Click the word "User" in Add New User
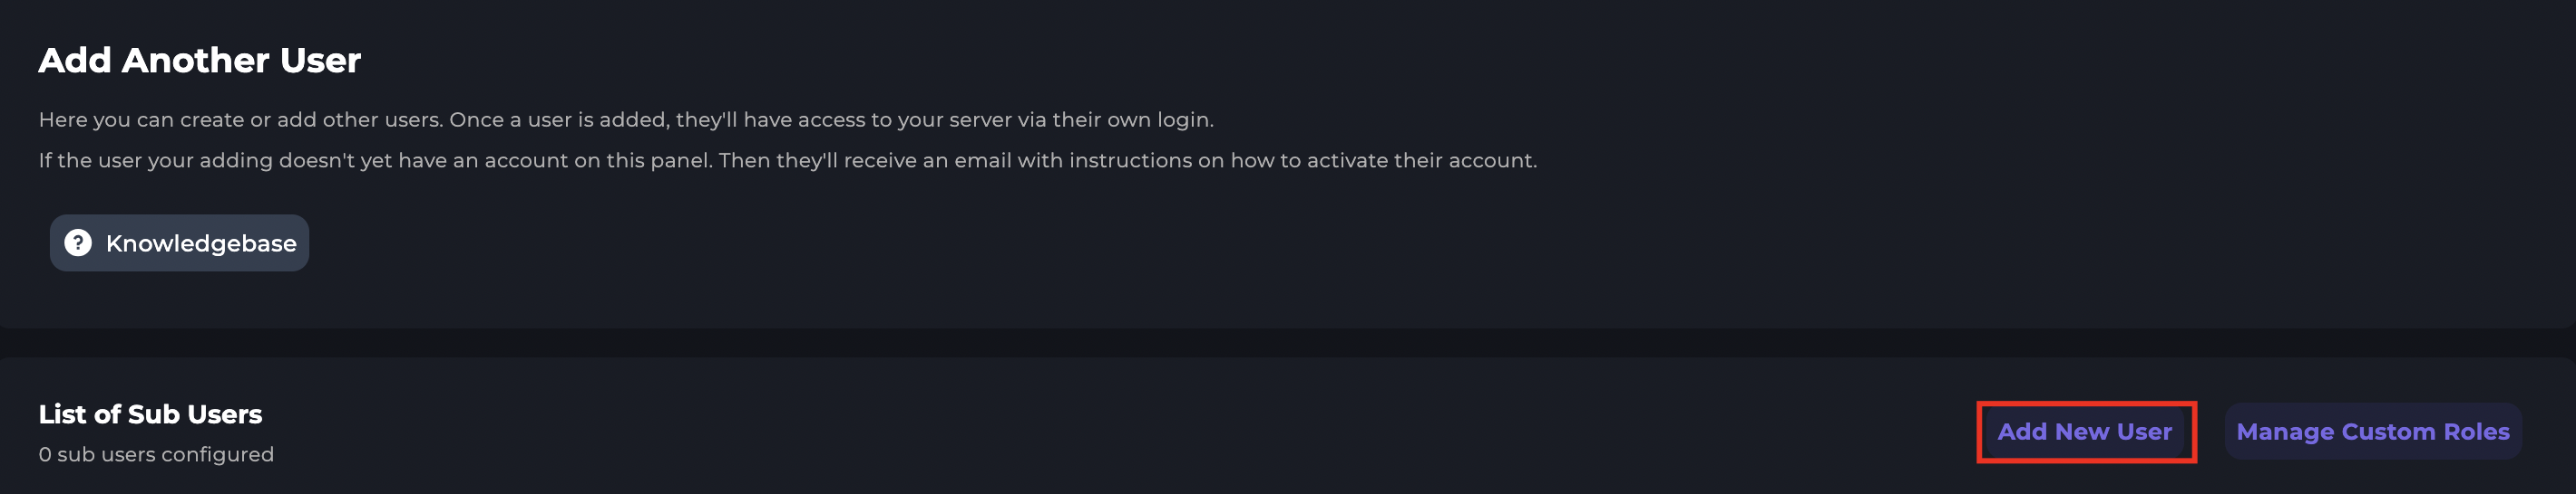 point(2143,432)
